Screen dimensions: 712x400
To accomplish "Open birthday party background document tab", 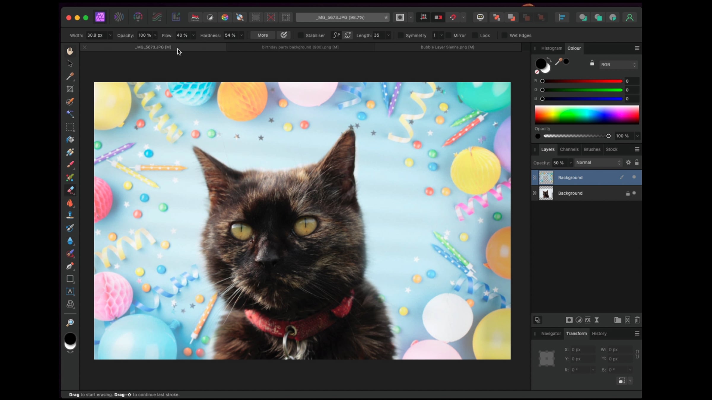I will (x=300, y=47).
